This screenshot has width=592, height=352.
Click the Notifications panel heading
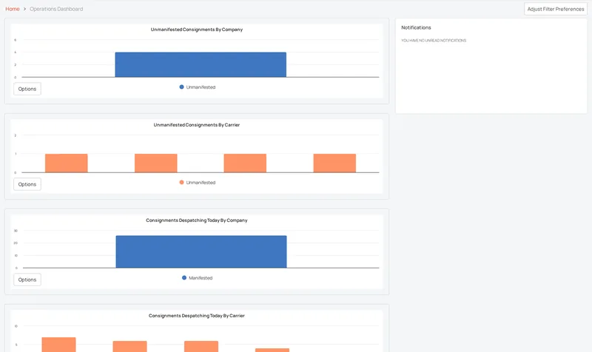pyautogui.click(x=416, y=27)
